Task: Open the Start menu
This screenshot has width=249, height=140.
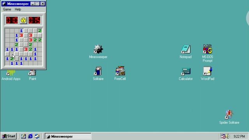Action: 9,136
